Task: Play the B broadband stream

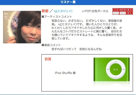Action: (x=129, y=10)
